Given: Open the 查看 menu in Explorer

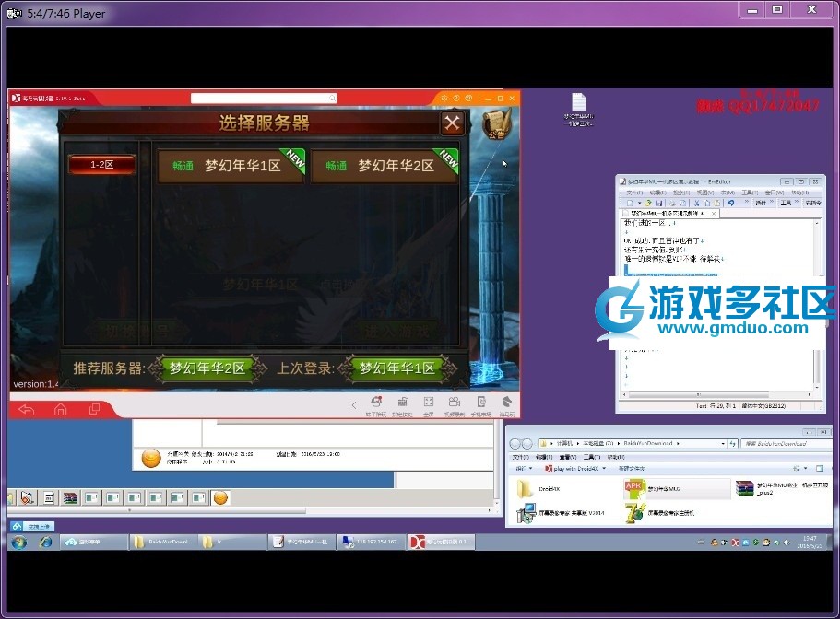Looking at the screenshot, I should (x=567, y=458).
